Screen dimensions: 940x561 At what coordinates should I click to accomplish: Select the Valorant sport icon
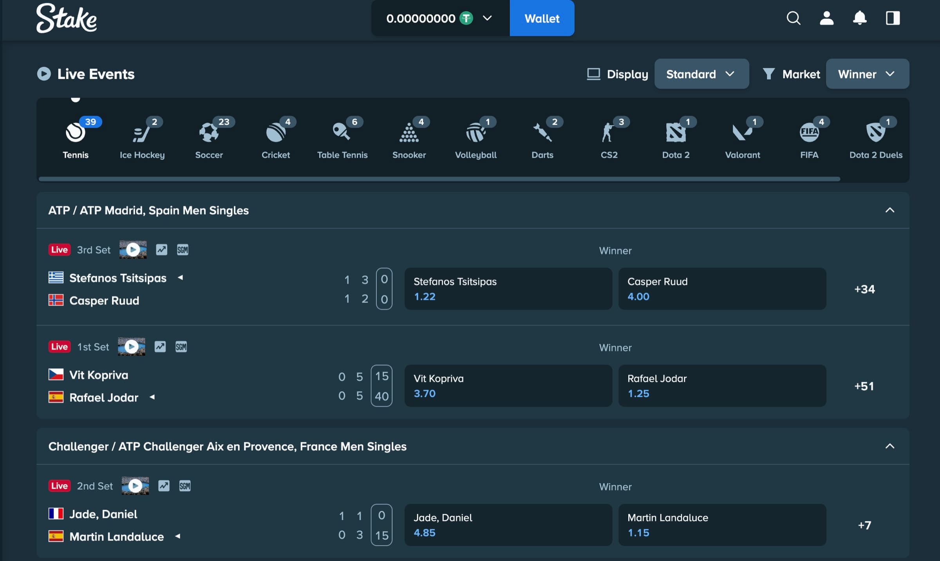point(742,132)
